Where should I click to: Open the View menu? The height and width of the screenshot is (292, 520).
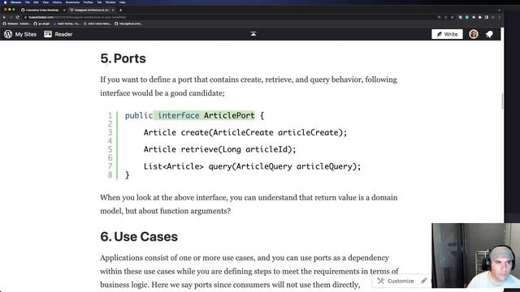point(45,2)
